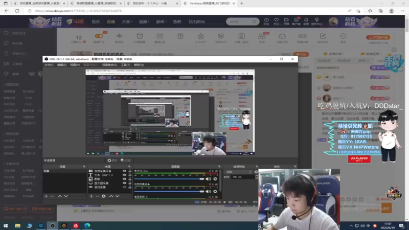409x230 pixels.
Task: Toggle the live broadcast switch in streamer toolbar
Action: tap(99, 36)
